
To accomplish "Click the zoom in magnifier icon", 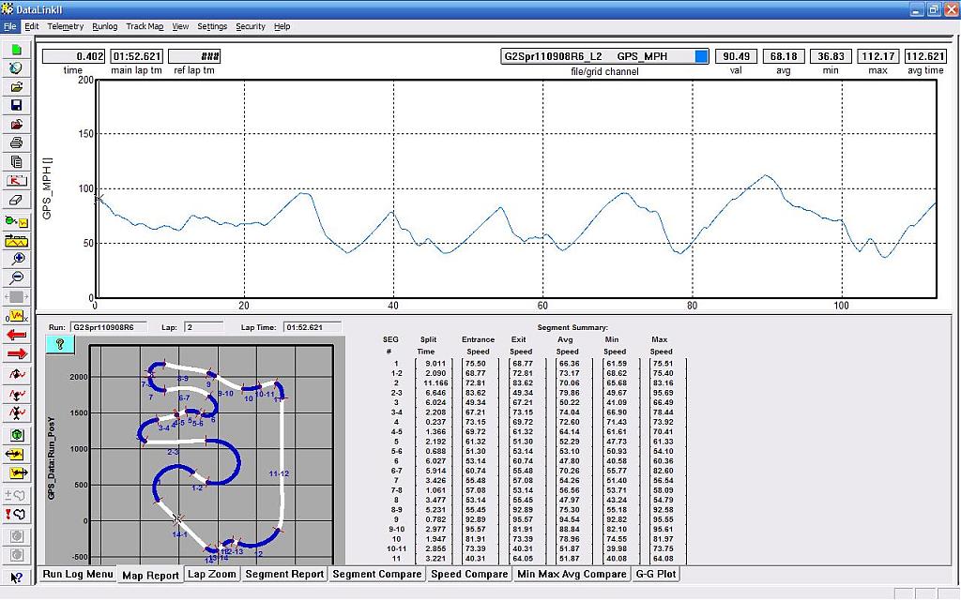I will [x=16, y=258].
